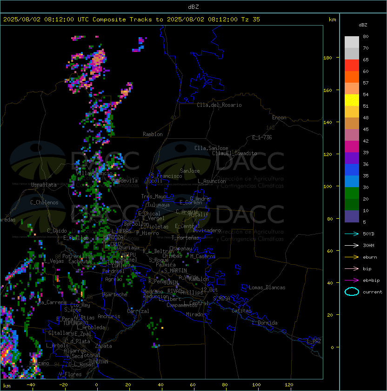This screenshot has height=391, width=387.
Task: Click the 'Potrerillos' map label
Action: click(78, 256)
